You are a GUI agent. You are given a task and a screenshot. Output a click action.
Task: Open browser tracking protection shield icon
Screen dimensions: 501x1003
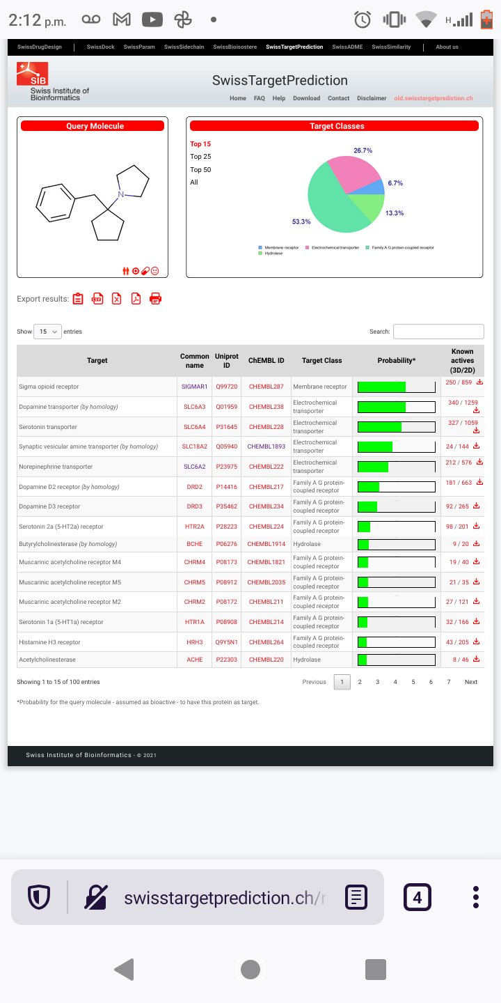pos(39,897)
